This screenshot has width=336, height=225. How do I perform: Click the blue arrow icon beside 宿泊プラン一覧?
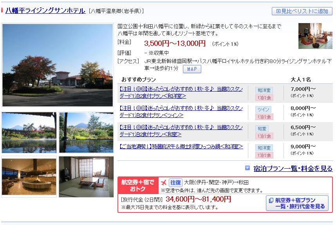click(247, 168)
